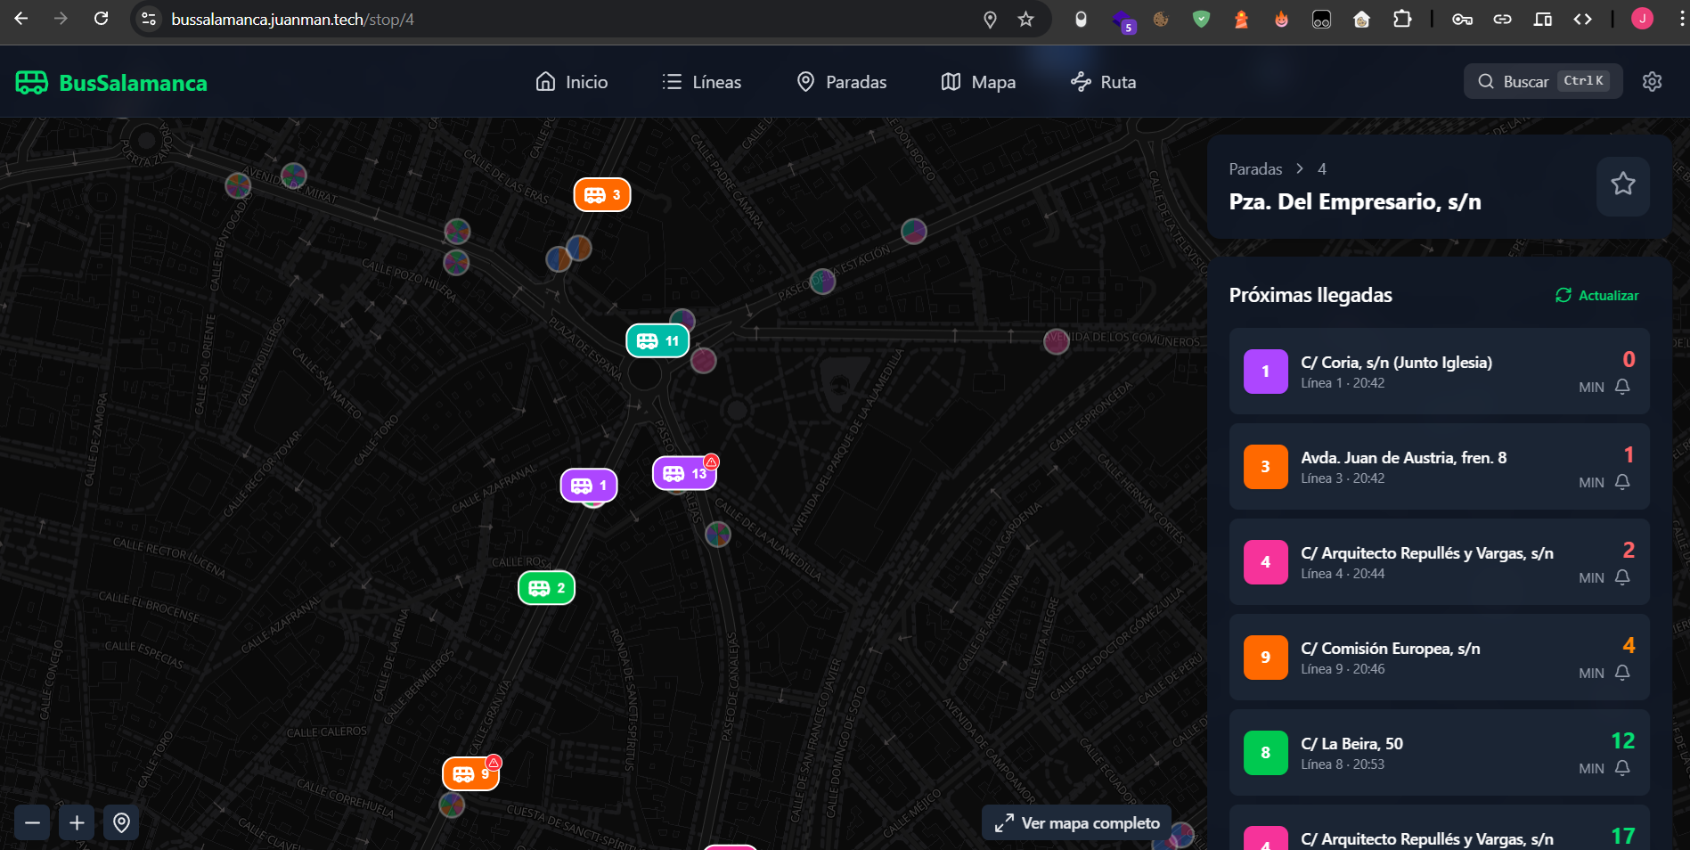Select the bus line 13 marker with alert
1690x850 pixels.
point(684,474)
